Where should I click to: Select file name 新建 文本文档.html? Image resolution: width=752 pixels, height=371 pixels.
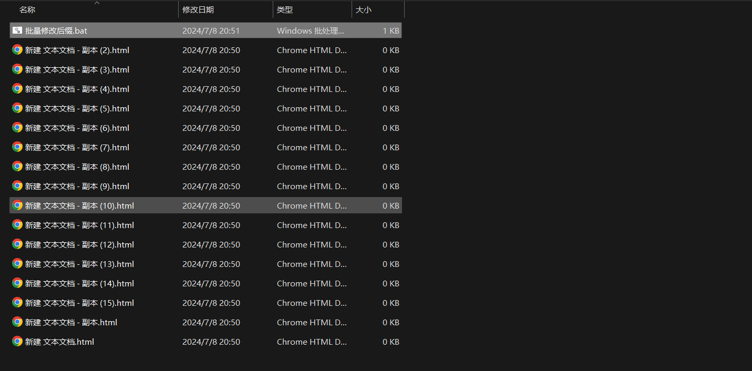pyautogui.click(x=59, y=342)
